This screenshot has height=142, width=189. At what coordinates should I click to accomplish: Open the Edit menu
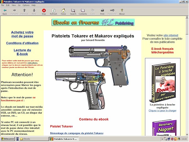point(8,5)
